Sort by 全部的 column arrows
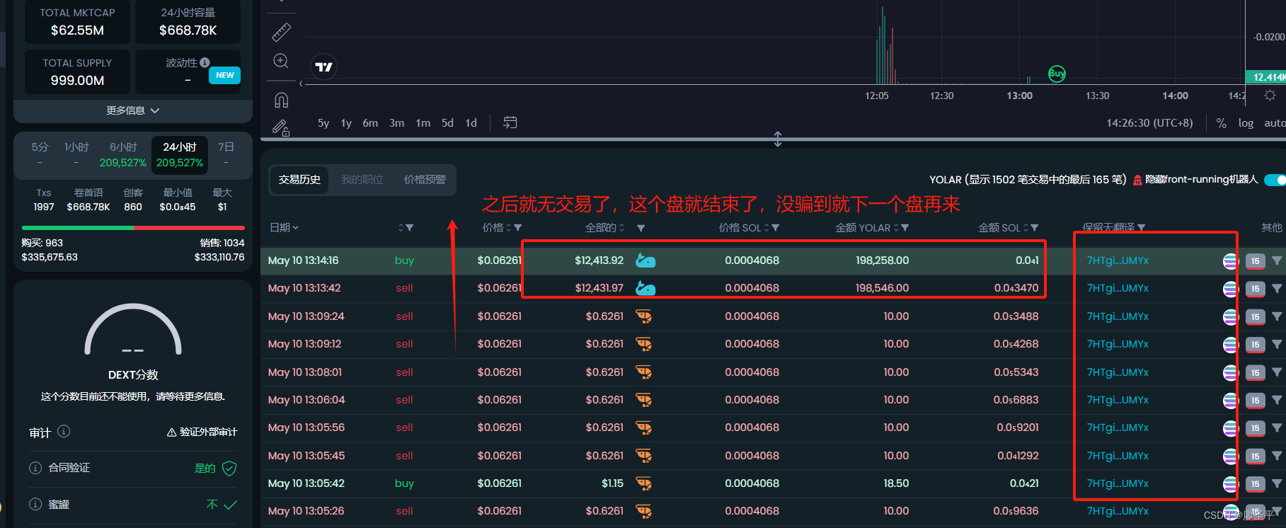This screenshot has width=1286, height=528. (622, 228)
